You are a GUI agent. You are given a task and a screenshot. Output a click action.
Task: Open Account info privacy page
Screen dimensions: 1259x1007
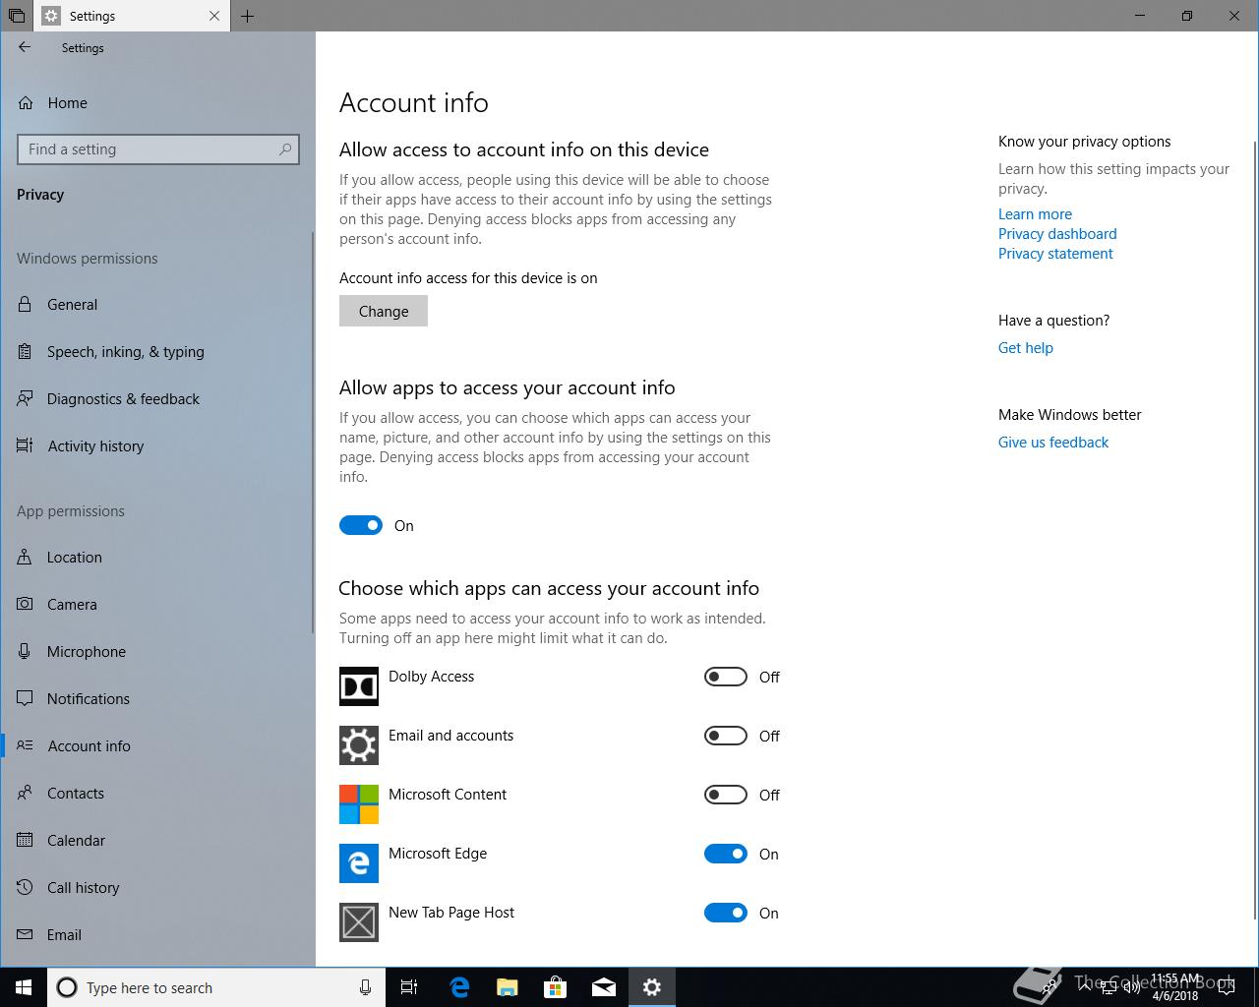pos(157,746)
